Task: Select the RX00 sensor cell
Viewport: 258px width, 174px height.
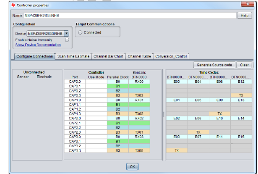Action: 139,82
